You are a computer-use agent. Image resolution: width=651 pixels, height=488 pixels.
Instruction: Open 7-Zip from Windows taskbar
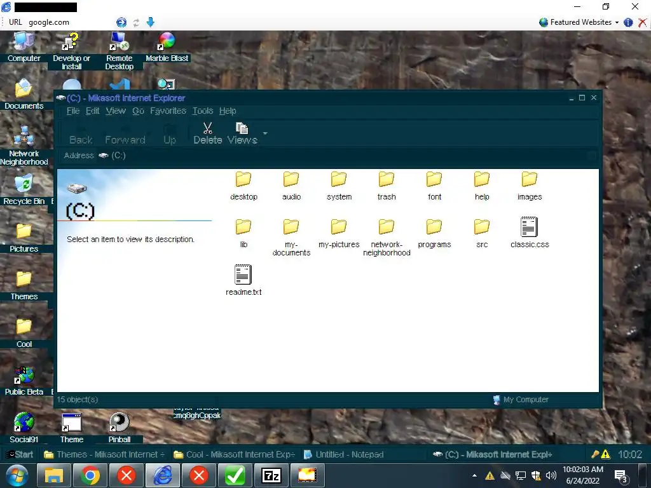click(271, 475)
